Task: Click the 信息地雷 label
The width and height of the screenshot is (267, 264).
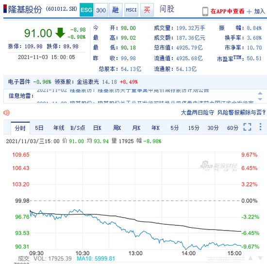Action: (x=21, y=96)
